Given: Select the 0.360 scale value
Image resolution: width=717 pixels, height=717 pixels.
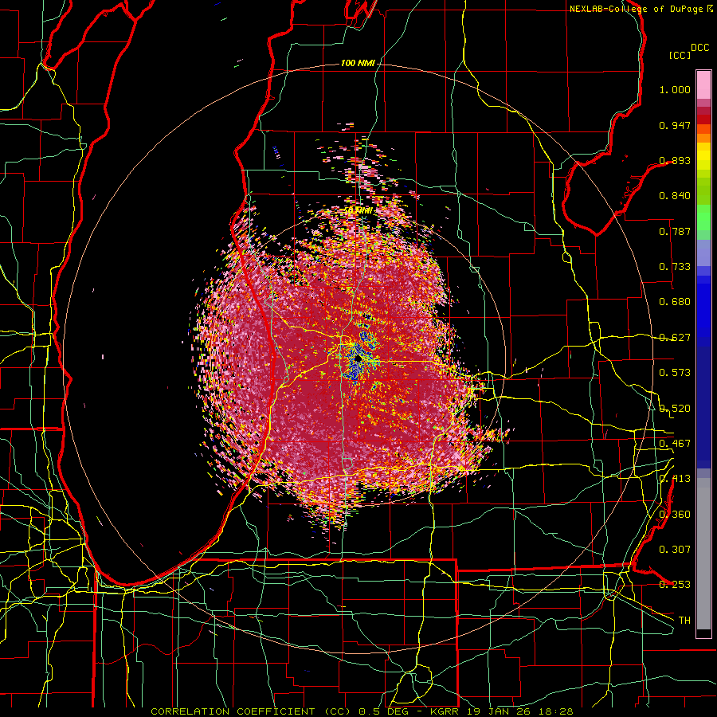Looking at the screenshot, I should tap(675, 515).
